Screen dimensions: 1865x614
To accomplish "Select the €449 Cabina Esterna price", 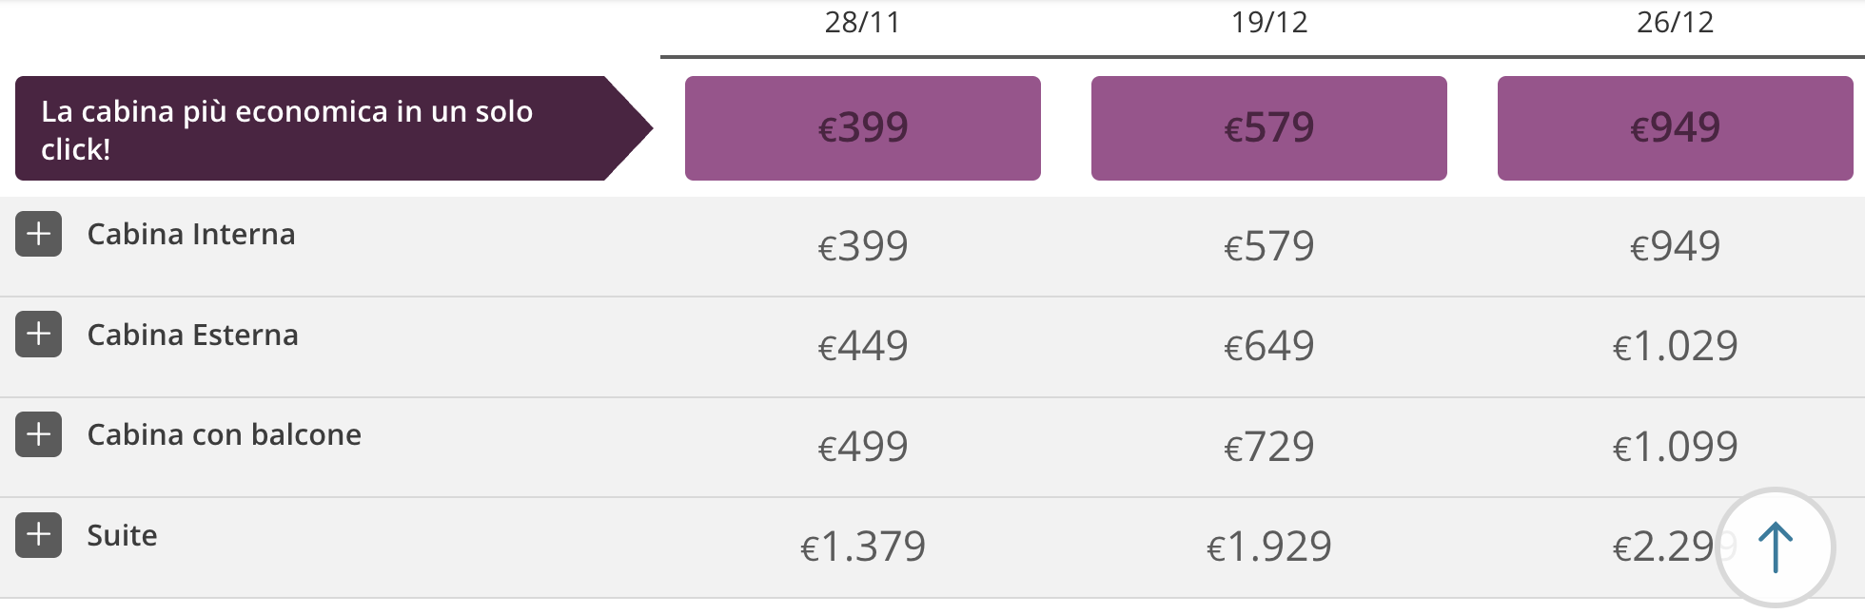I will click(x=863, y=346).
